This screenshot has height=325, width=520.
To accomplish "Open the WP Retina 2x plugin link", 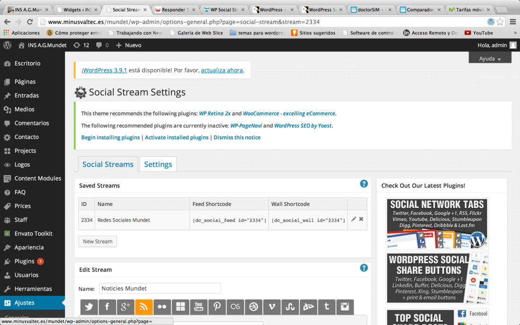I will pos(215,113).
